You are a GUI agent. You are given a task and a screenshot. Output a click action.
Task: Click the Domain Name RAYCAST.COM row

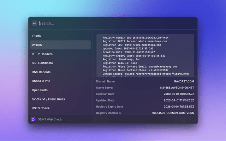[x=145, y=81]
